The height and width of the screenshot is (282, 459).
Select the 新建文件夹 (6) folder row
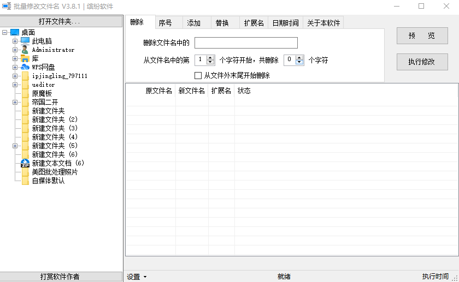click(x=55, y=154)
